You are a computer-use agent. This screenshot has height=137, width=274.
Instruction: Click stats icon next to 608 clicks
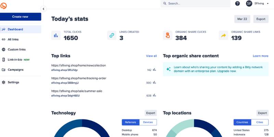click(x=154, y=96)
